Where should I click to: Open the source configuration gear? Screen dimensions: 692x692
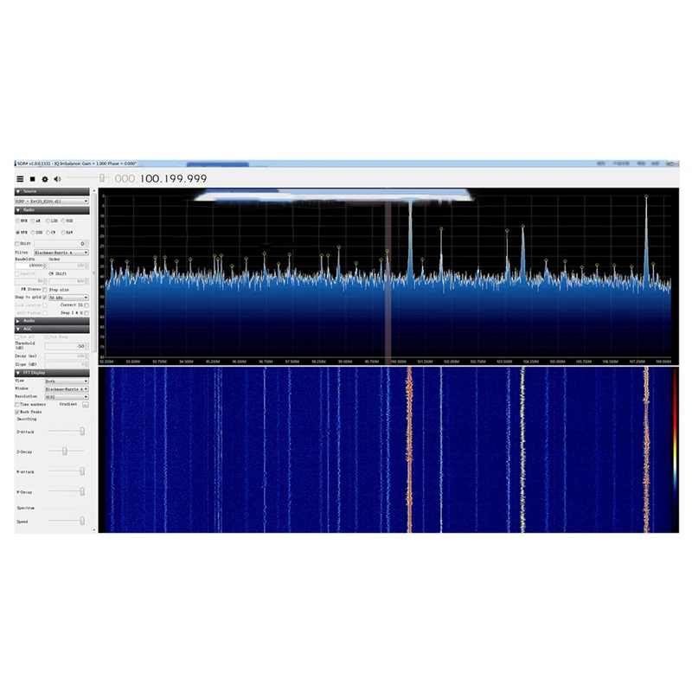tap(44, 178)
